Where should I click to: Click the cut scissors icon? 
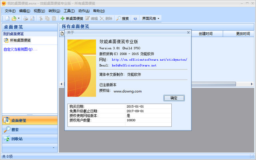point(41,18)
